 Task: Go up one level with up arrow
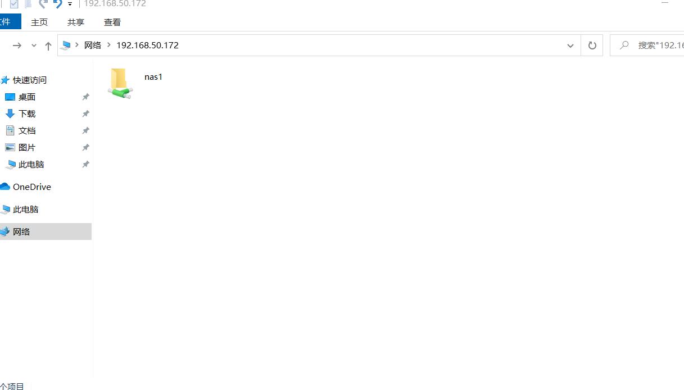(x=48, y=46)
